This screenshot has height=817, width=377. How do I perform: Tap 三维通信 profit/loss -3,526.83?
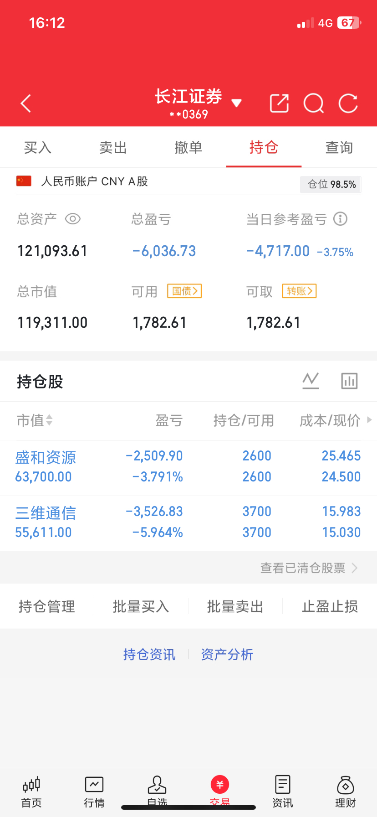[x=154, y=512]
